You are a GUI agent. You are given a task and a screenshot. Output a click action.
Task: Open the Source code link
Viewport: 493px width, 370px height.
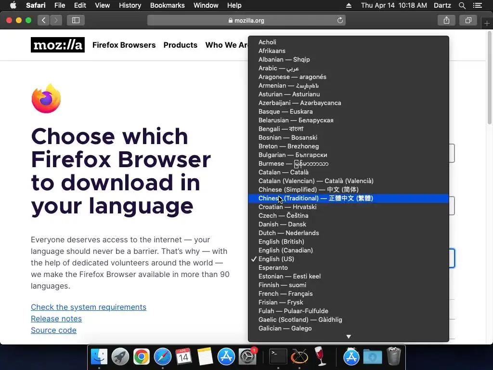point(53,330)
